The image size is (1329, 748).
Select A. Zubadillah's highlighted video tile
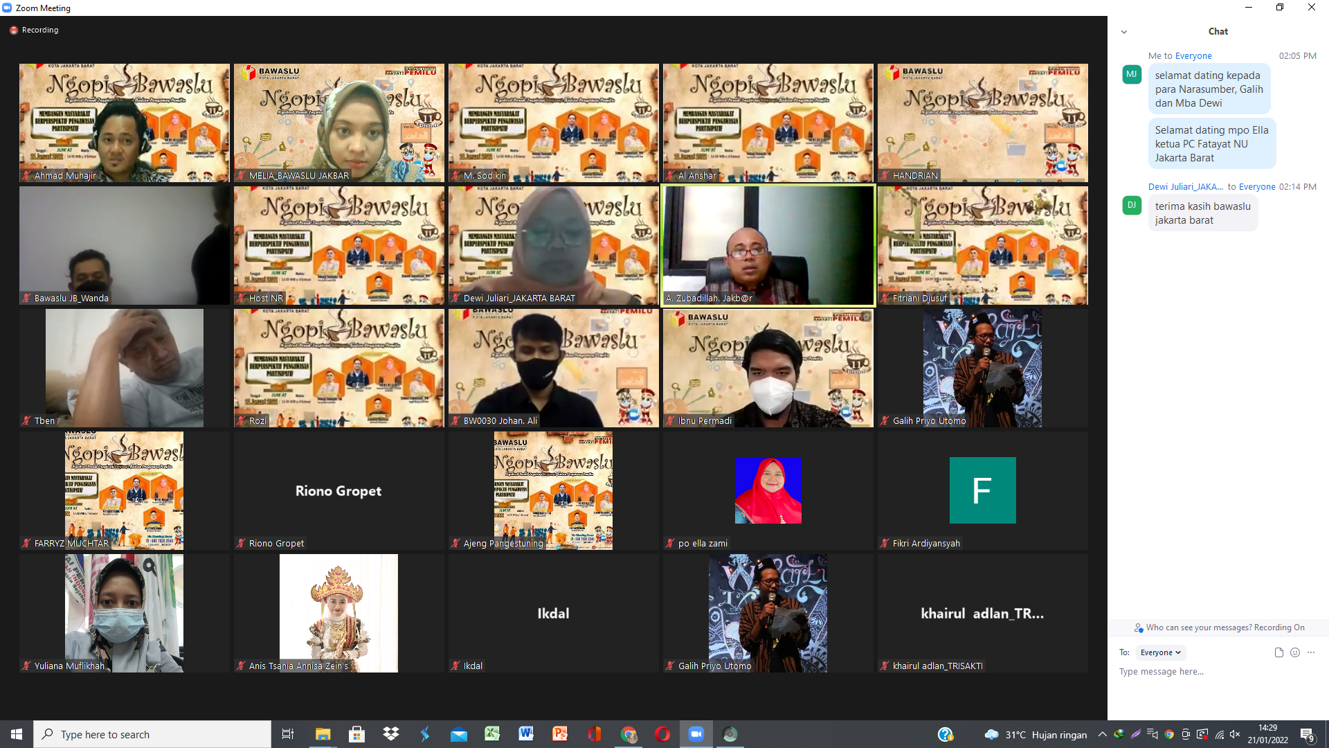click(768, 245)
